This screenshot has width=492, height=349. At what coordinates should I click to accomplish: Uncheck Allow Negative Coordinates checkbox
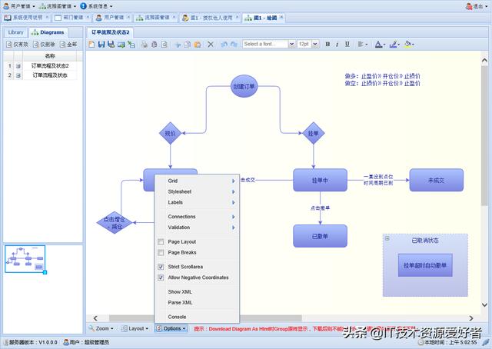click(x=161, y=278)
